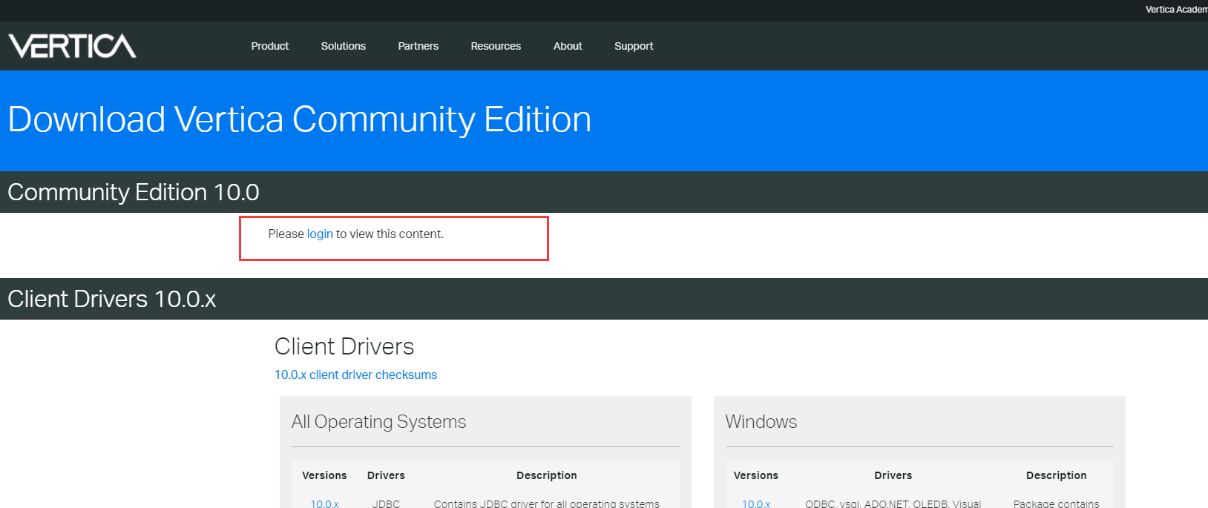The width and height of the screenshot is (1208, 508).
Task: Click Description column header in All Operating Systems table
Action: (547, 475)
